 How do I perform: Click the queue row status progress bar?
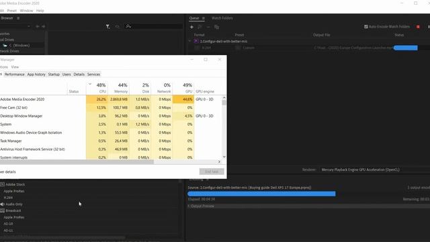(406, 48)
